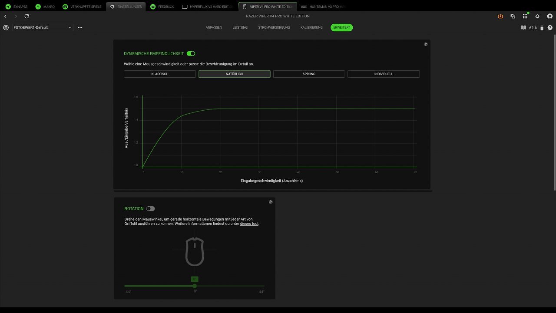Click the window overlay icon in header

click(513, 16)
